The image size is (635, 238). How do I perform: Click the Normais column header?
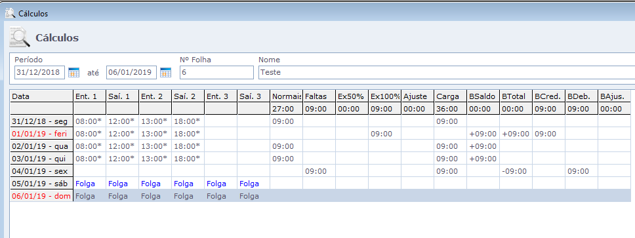[287, 96]
